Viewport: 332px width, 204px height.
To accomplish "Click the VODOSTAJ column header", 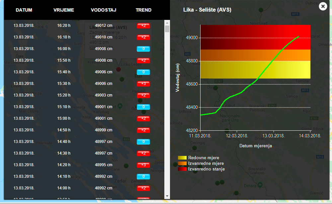I will [103, 10].
